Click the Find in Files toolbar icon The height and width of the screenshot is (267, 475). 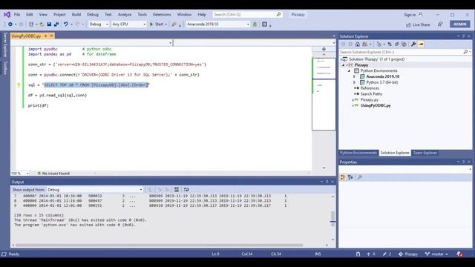(174, 24)
